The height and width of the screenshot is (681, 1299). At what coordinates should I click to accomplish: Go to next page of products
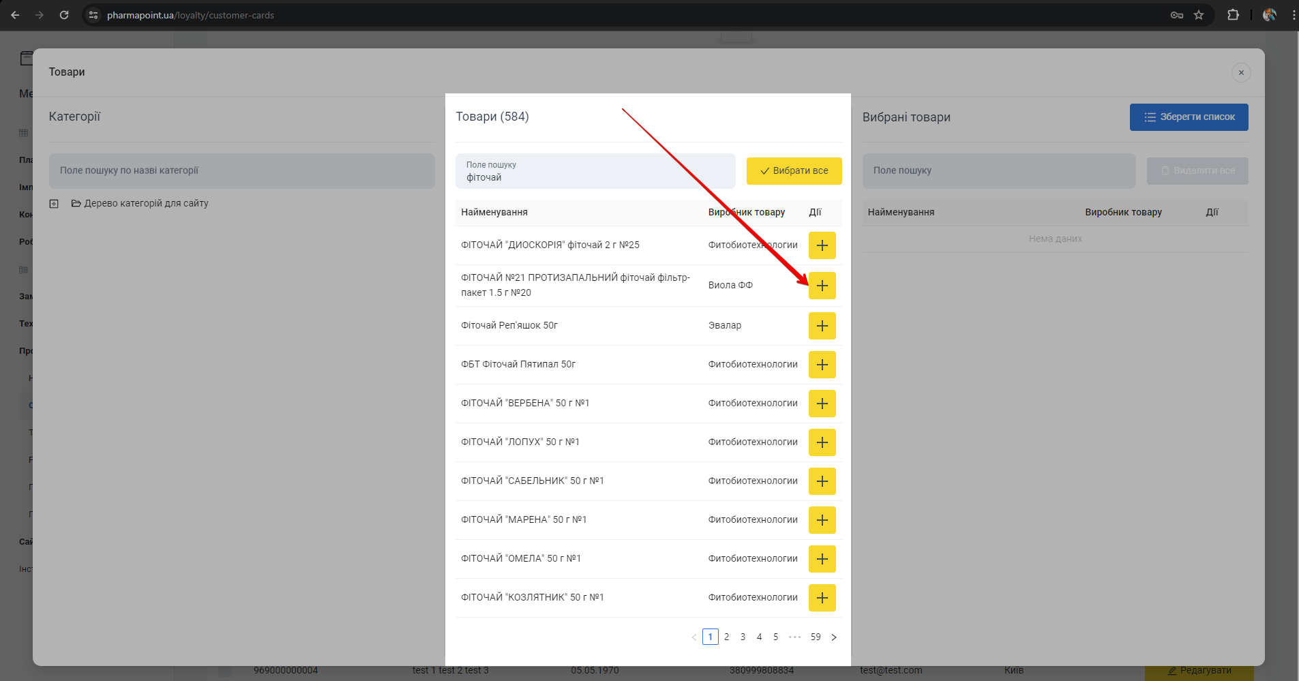833,637
